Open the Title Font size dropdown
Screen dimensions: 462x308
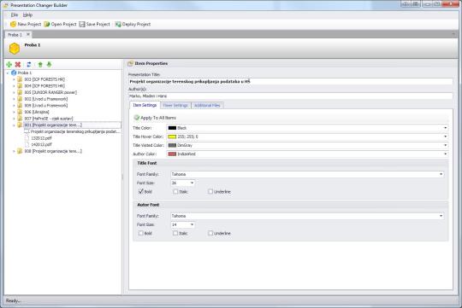pyautogui.click(x=192, y=183)
